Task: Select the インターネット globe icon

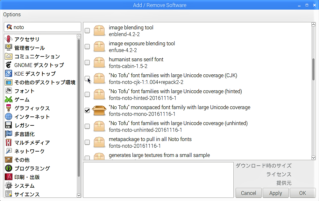Action: (9, 117)
